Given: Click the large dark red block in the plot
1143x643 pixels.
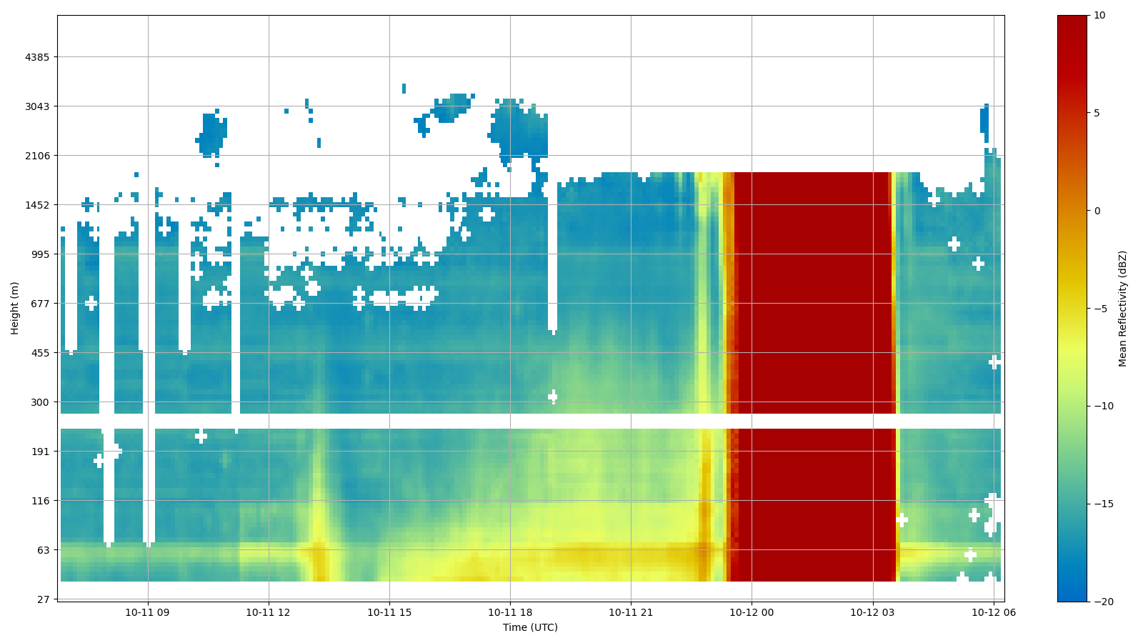Looking at the screenshot, I should [811, 300].
